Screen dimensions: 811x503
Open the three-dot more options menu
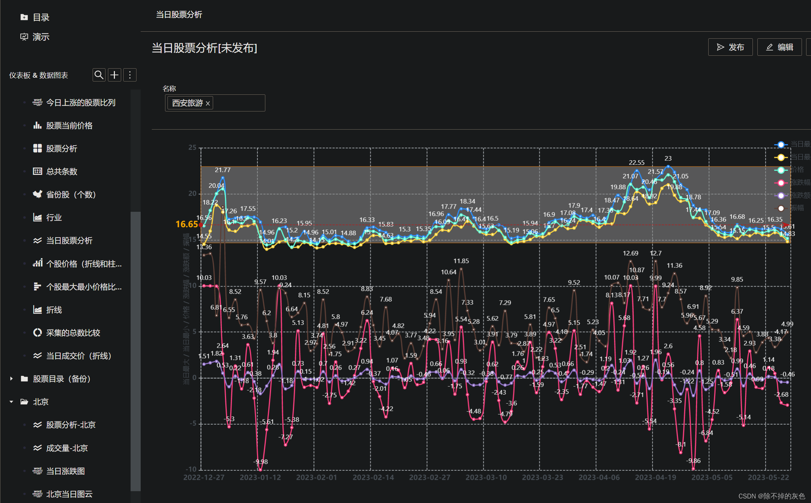(x=130, y=75)
